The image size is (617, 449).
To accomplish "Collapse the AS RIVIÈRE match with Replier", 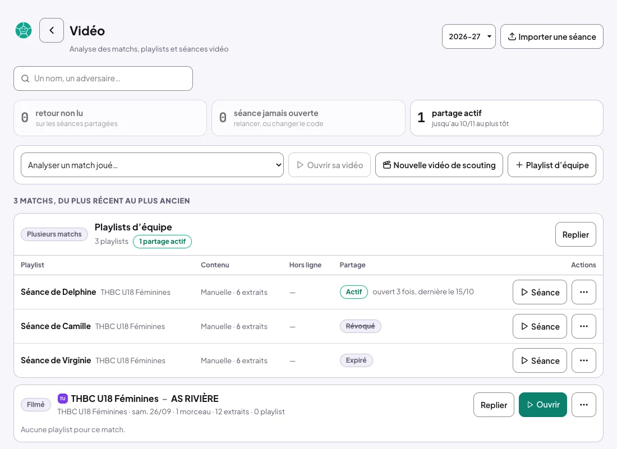I will click(x=494, y=405).
